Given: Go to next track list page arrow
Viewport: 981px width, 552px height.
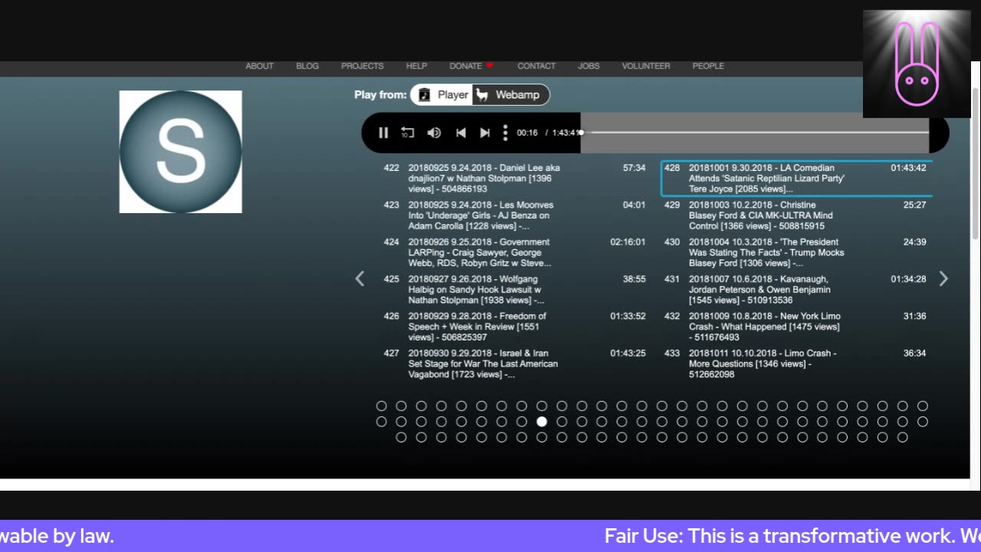Looking at the screenshot, I should point(943,279).
